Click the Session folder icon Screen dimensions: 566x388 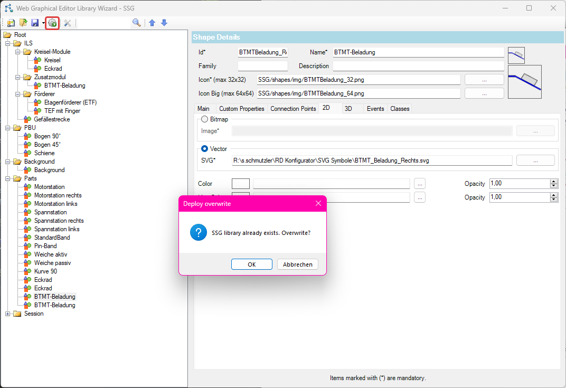(x=17, y=314)
